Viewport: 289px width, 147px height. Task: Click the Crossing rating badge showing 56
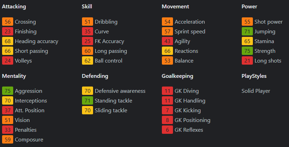[8, 22]
